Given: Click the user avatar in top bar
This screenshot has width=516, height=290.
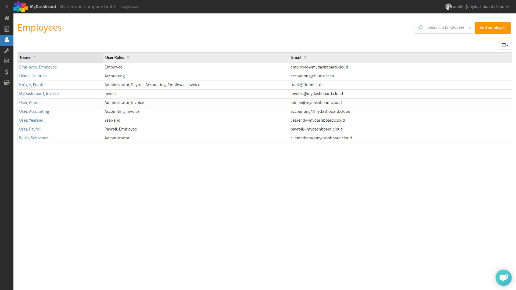Looking at the screenshot, I should click(x=448, y=7).
